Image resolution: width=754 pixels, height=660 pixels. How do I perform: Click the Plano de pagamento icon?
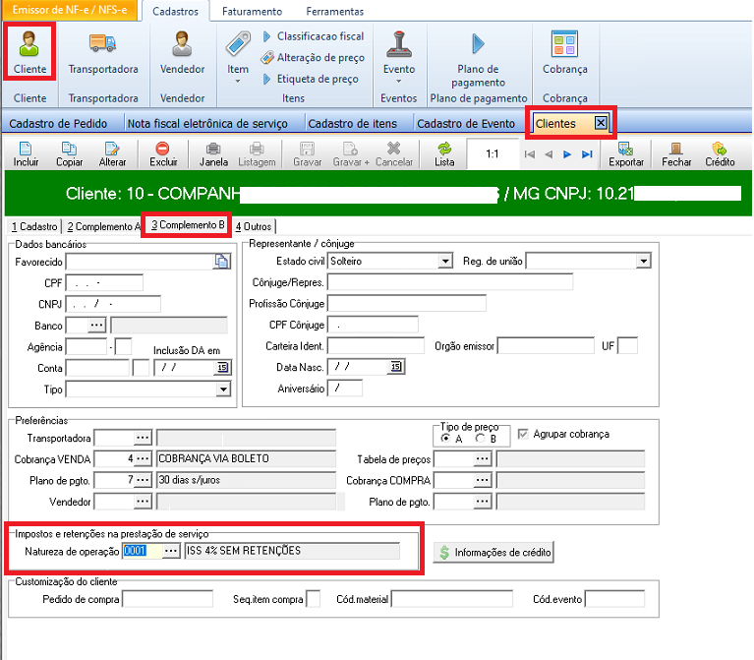pyautogui.click(x=479, y=45)
